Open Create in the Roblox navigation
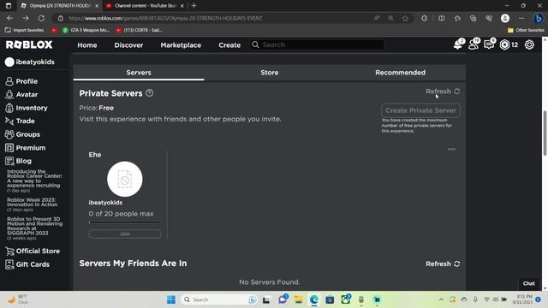This screenshot has height=308, width=548. click(229, 45)
